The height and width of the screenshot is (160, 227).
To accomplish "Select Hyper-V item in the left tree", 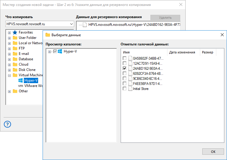I will 31,80.
